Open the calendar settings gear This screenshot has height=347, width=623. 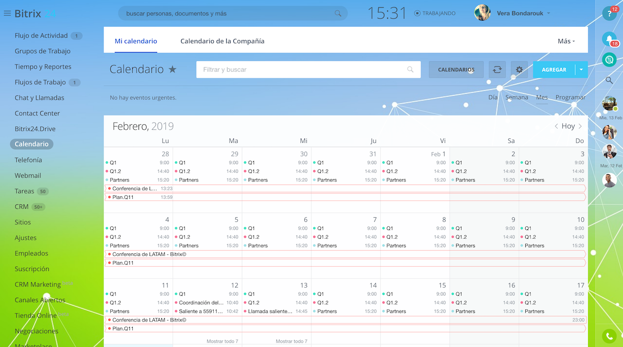[x=519, y=69]
